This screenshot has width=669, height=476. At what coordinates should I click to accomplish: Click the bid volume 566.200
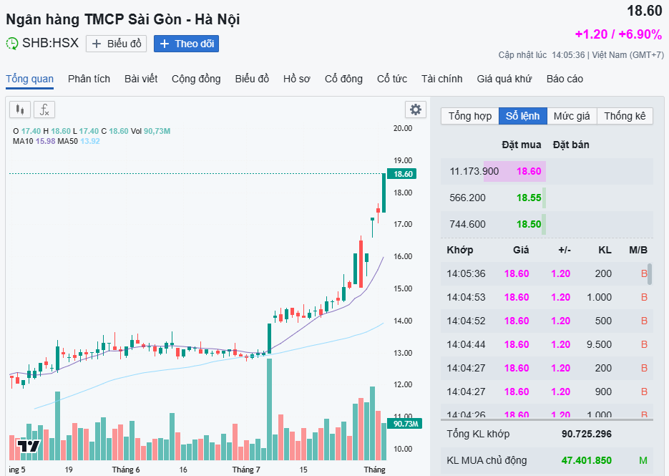(x=467, y=198)
